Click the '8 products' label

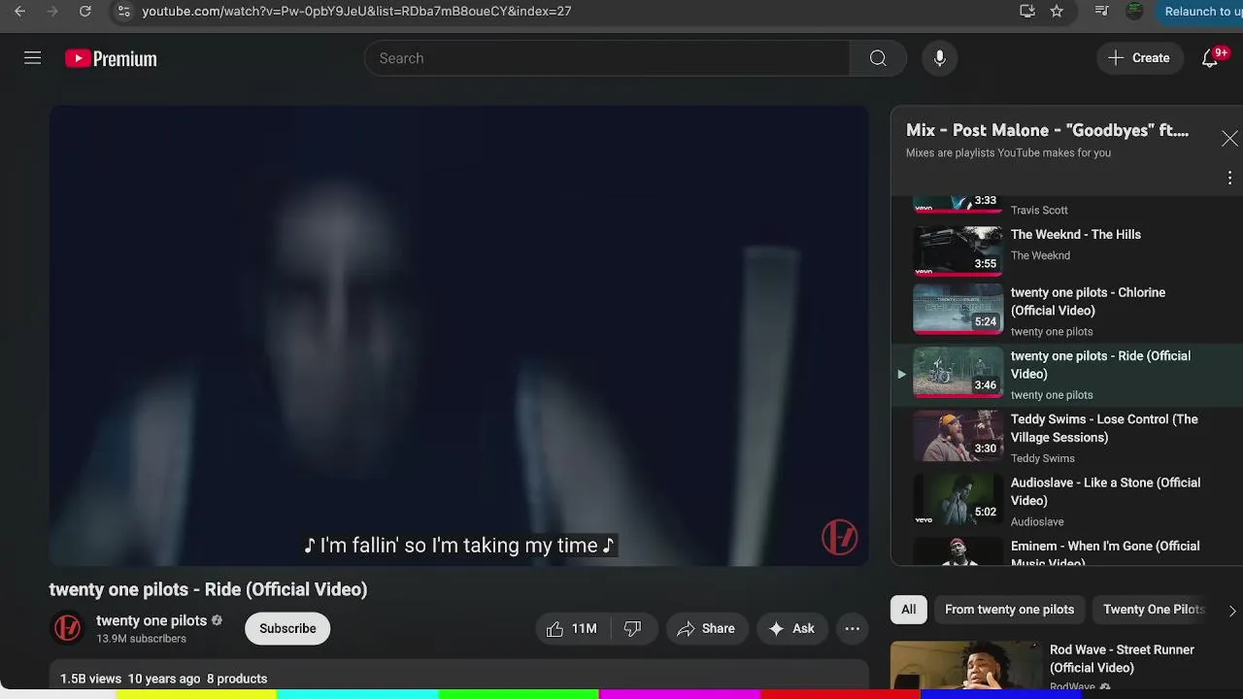pyautogui.click(x=237, y=679)
